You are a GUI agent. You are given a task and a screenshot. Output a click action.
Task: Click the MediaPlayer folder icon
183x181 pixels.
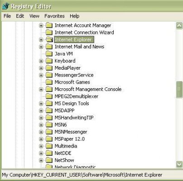tap(49, 68)
